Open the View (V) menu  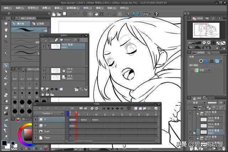[88, 8]
